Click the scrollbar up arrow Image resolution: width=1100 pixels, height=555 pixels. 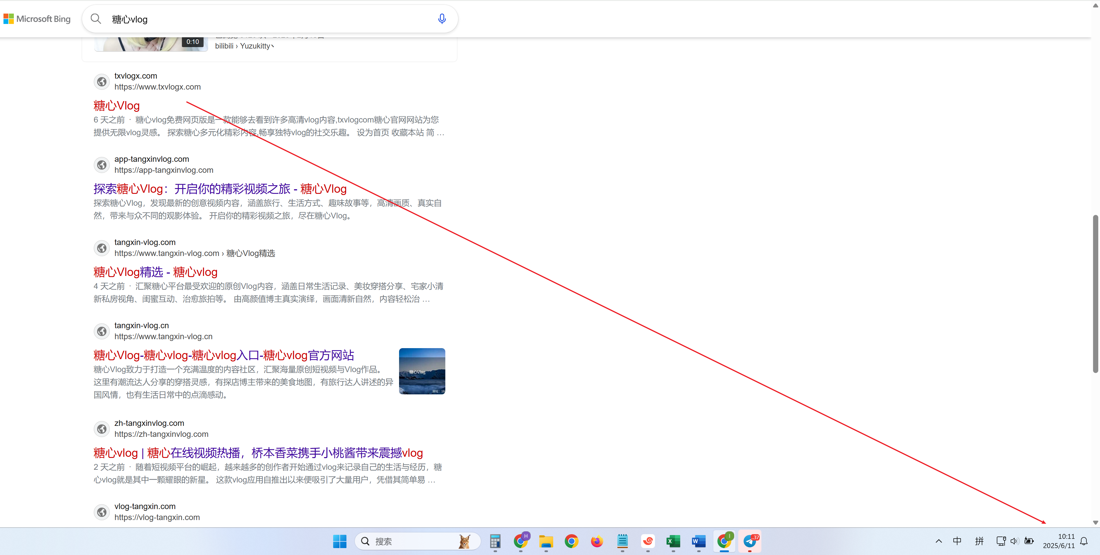tap(1095, 5)
